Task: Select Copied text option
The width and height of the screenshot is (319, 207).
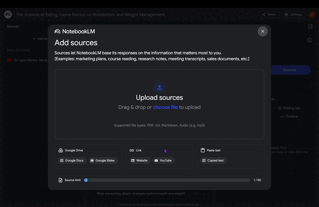Action: click(x=213, y=161)
